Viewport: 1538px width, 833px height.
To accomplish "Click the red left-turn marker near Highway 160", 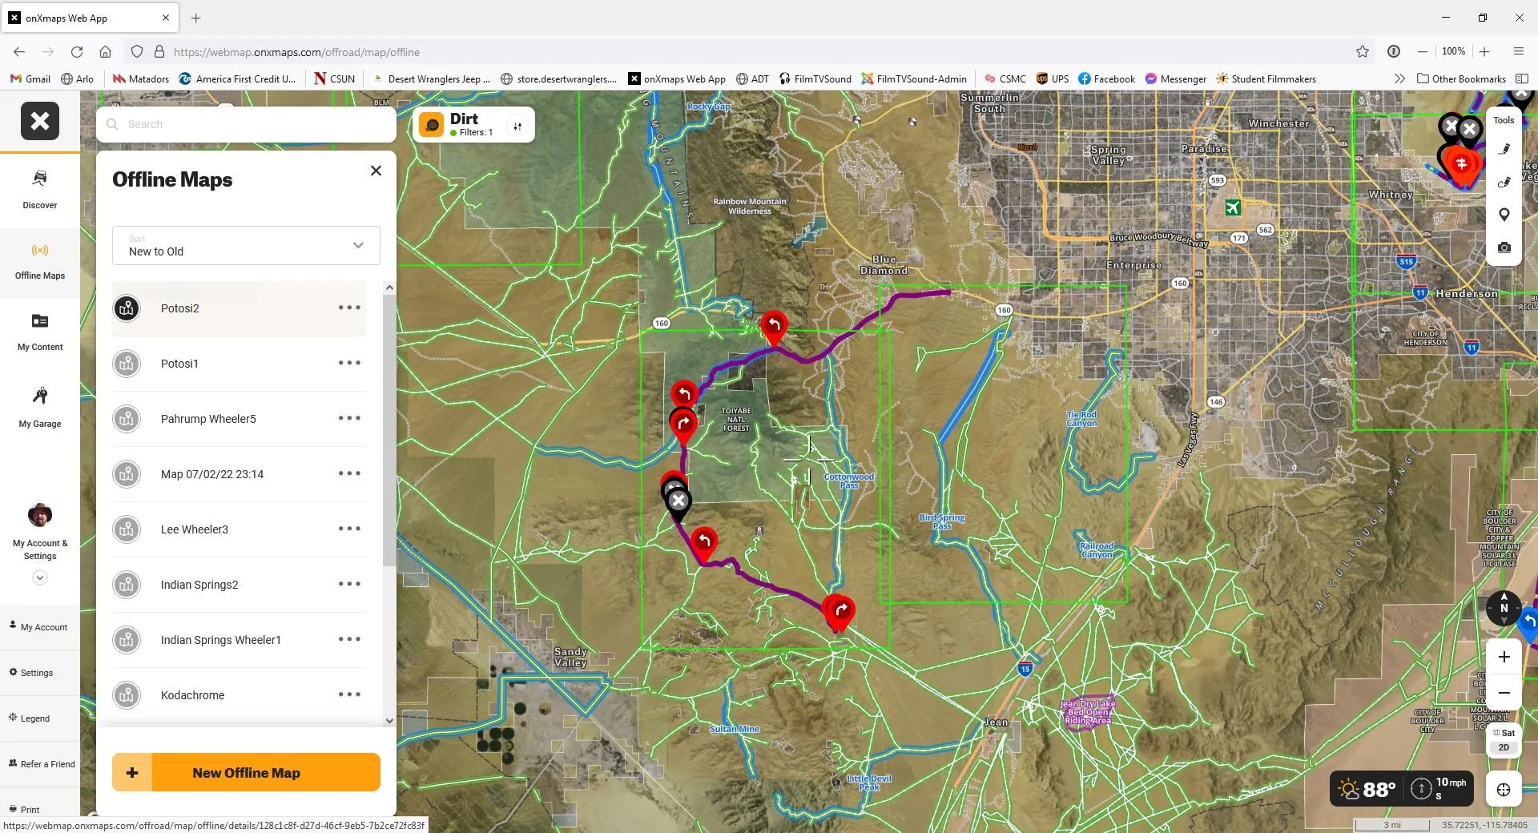I will (x=774, y=325).
